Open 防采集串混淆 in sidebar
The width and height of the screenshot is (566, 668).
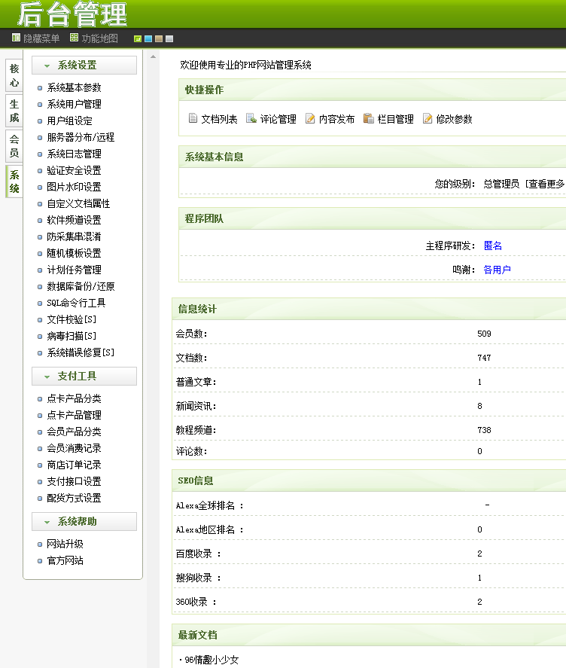74,237
